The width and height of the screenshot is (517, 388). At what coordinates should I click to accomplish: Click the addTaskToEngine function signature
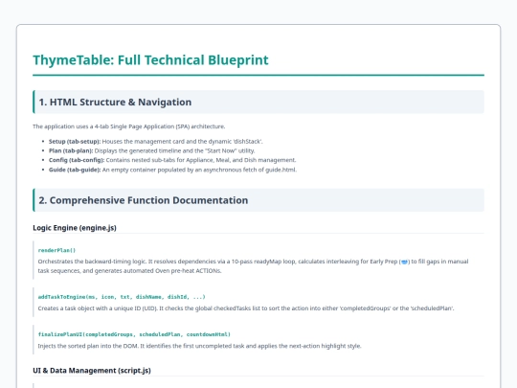pos(122,297)
